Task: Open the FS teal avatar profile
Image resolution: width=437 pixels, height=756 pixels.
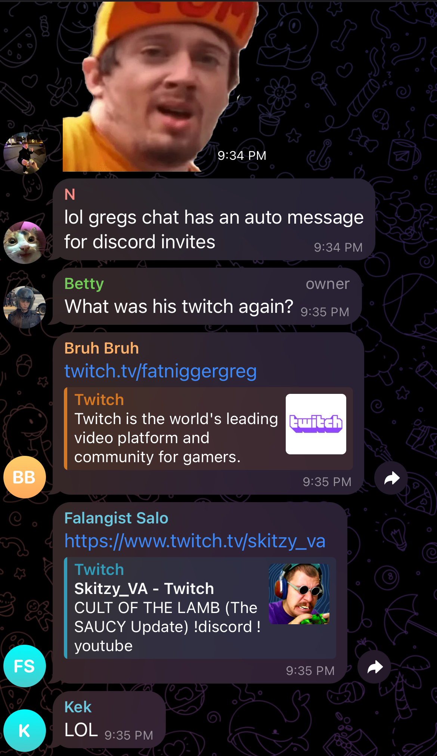Action: pos(25,666)
